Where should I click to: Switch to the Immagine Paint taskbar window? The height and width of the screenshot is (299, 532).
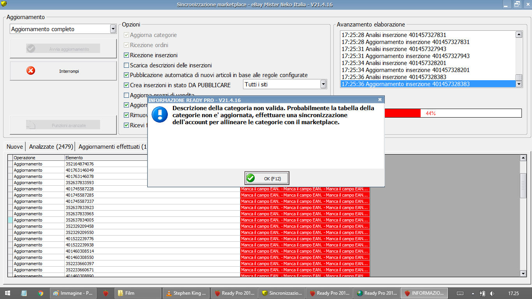73,293
